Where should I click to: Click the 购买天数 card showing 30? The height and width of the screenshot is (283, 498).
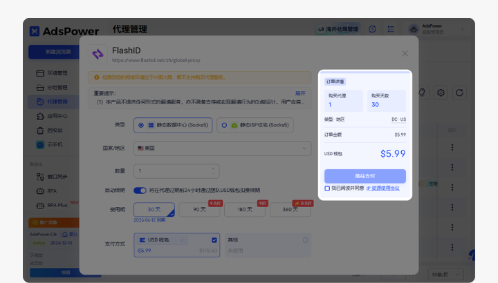pyautogui.click(x=387, y=101)
